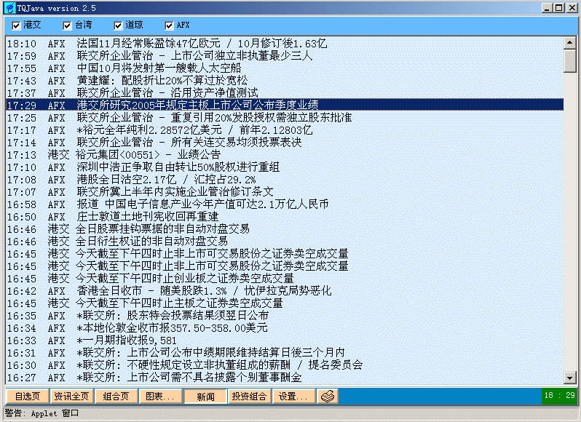Open the 裕元全年纯利2.28572亿美元 headline
This screenshot has height=422, width=581.
[285, 130]
